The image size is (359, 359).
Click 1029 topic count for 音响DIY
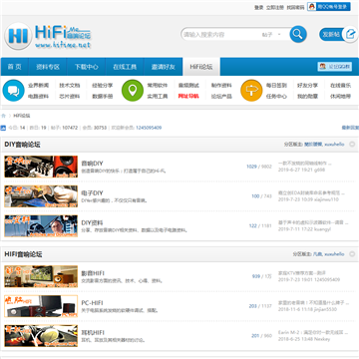click(x=251, y=167)
